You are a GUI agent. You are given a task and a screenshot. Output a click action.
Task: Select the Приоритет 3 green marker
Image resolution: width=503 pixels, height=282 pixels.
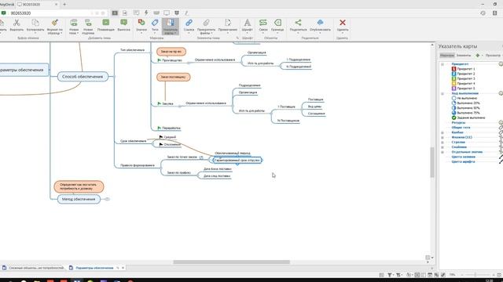point(453,78)
